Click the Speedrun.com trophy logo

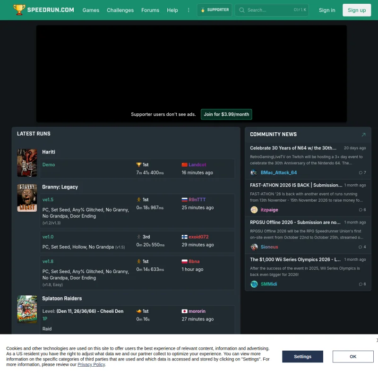point(19,9)
